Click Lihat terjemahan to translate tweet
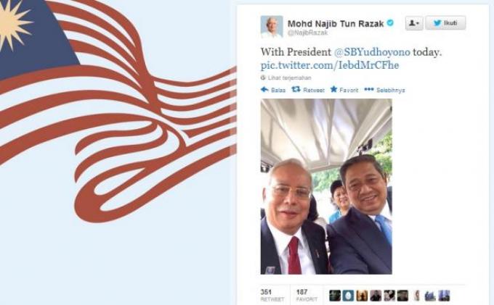Screen dimensions: 494x305 click(x=289, y=78)
